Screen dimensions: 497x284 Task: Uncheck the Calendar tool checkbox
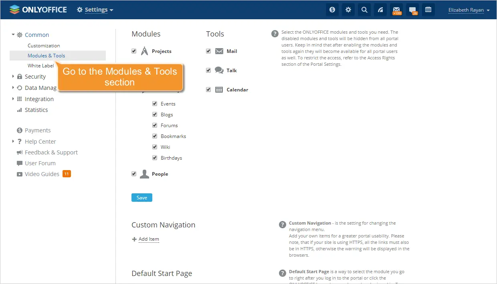coord(208,89)
